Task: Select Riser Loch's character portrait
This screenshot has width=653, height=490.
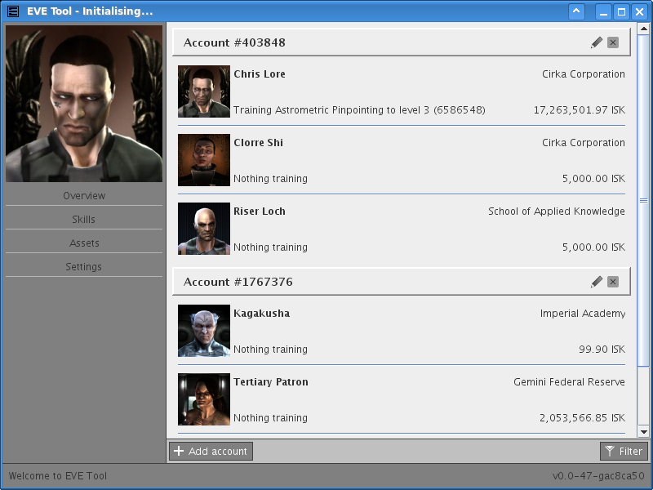Action: 204,229
